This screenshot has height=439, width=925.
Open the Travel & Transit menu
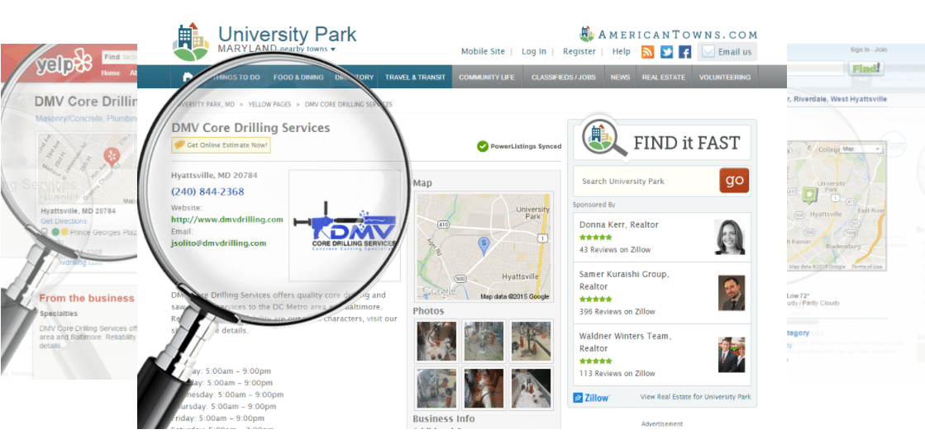[x=415, y=78]
